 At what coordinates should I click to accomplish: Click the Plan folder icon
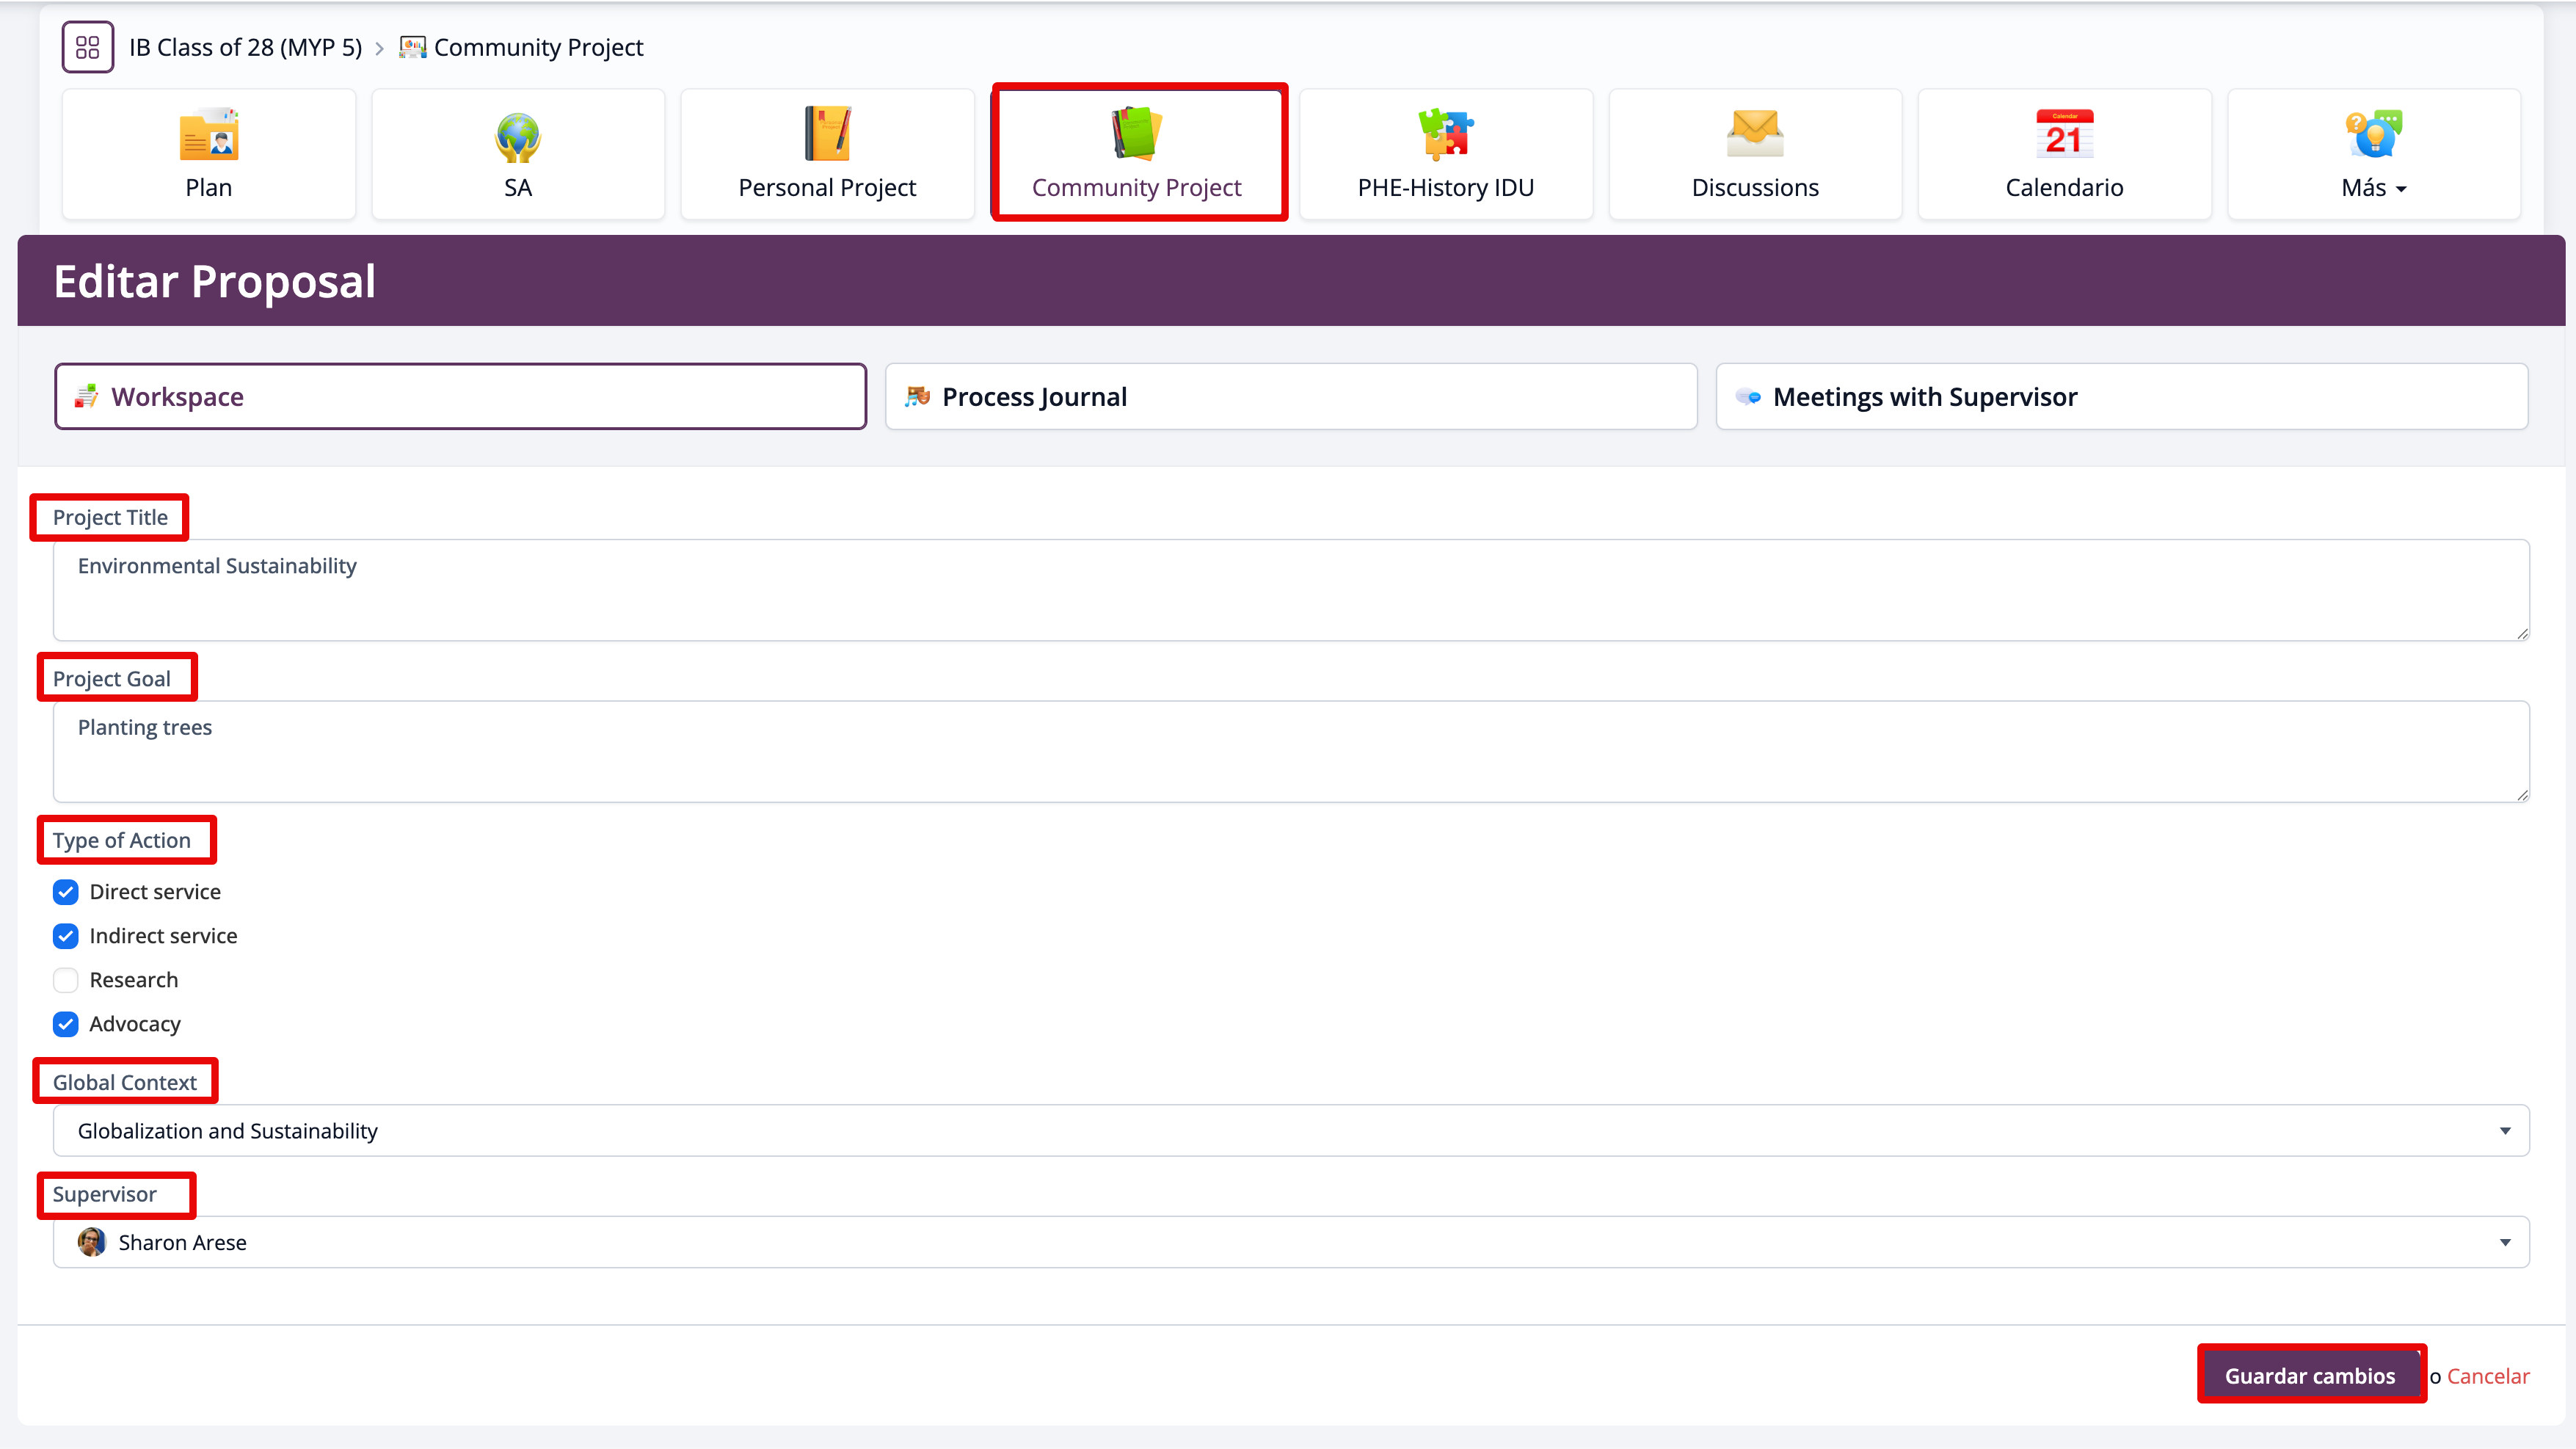(x=208, y=135)
